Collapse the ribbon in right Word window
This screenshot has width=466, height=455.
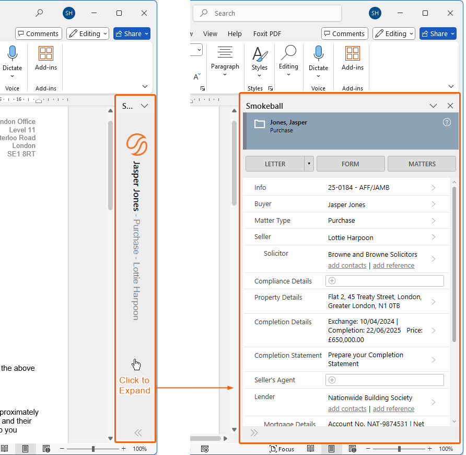(451, 87)
